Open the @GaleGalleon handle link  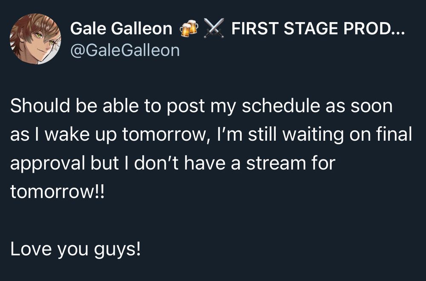click(125, 51)
